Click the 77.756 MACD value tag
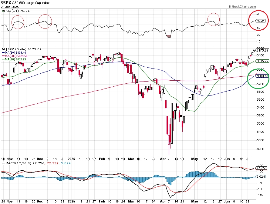Screen dimensions: 270x204 261,168
